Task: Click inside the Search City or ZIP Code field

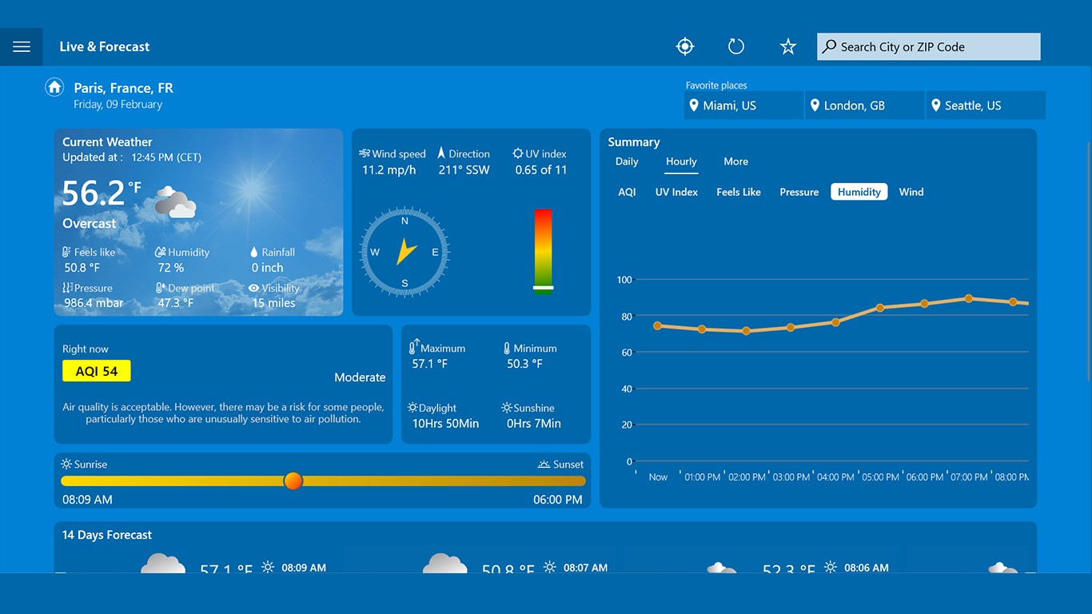Action: click(x=927, y=46)
